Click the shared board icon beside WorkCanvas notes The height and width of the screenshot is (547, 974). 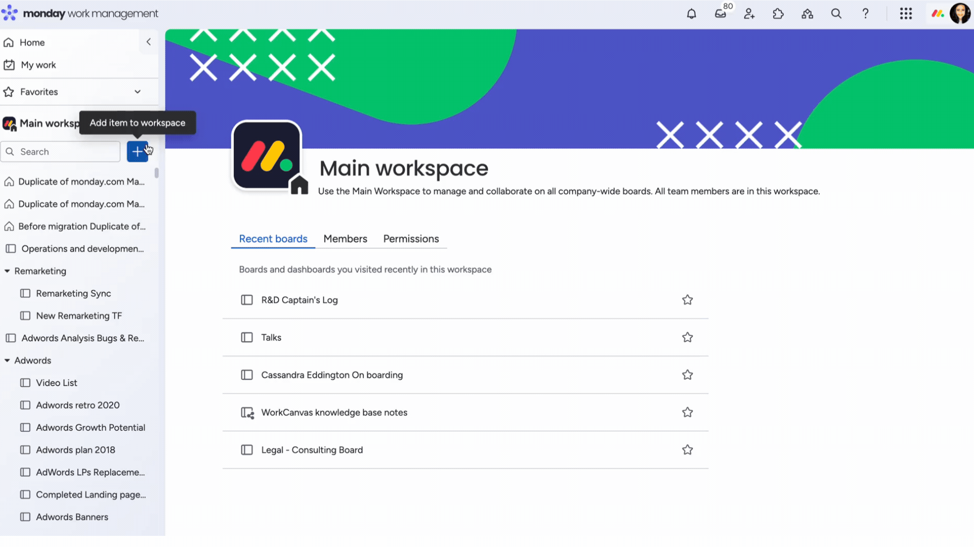click(x=247, y=413)
